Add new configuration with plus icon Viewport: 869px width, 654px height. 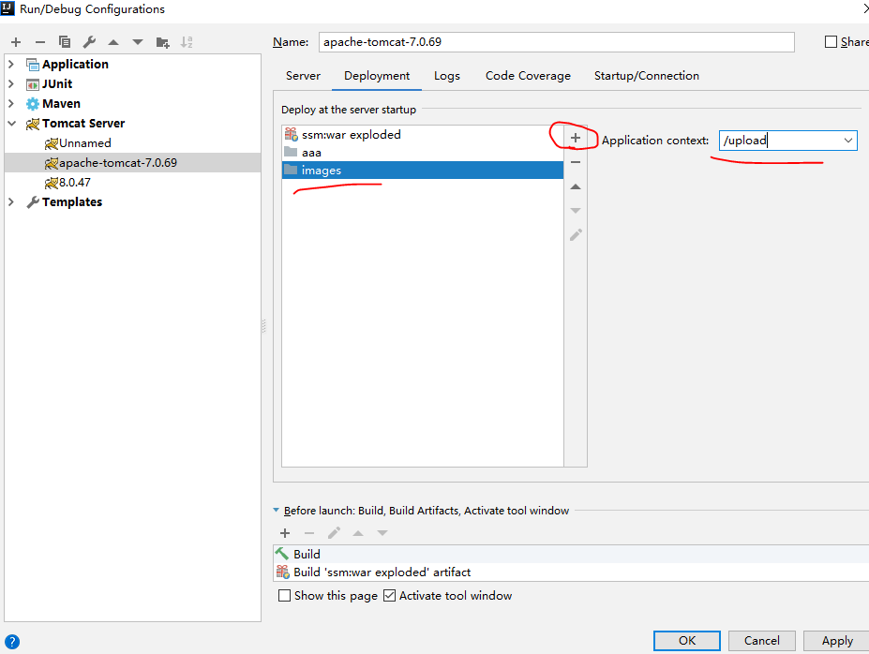point(16,42)
